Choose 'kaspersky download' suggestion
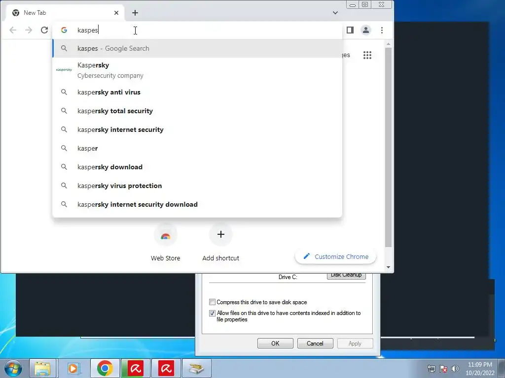505x378 pixels. tap(197, 167)
